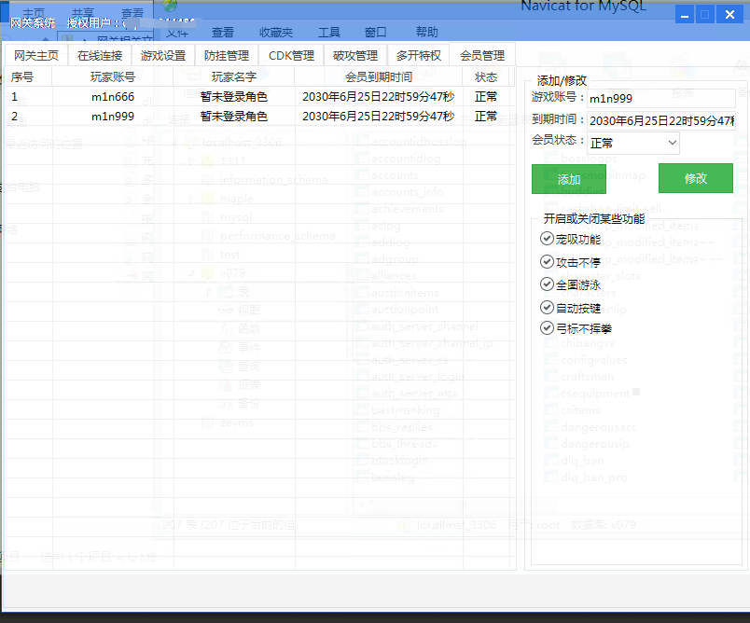This screenshot has width=750, height=623.
Task: Select the 会员管理 tab
Action: pos(482,55)
